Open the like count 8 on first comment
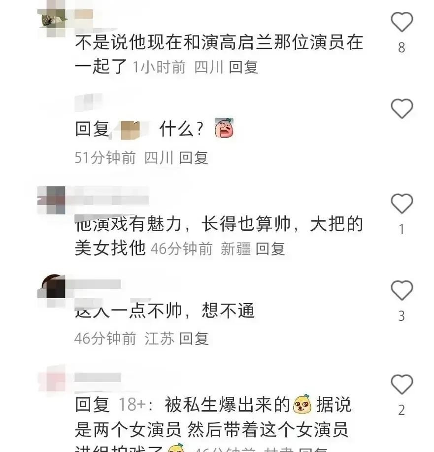The image size is (434, 452). [401, 47]
